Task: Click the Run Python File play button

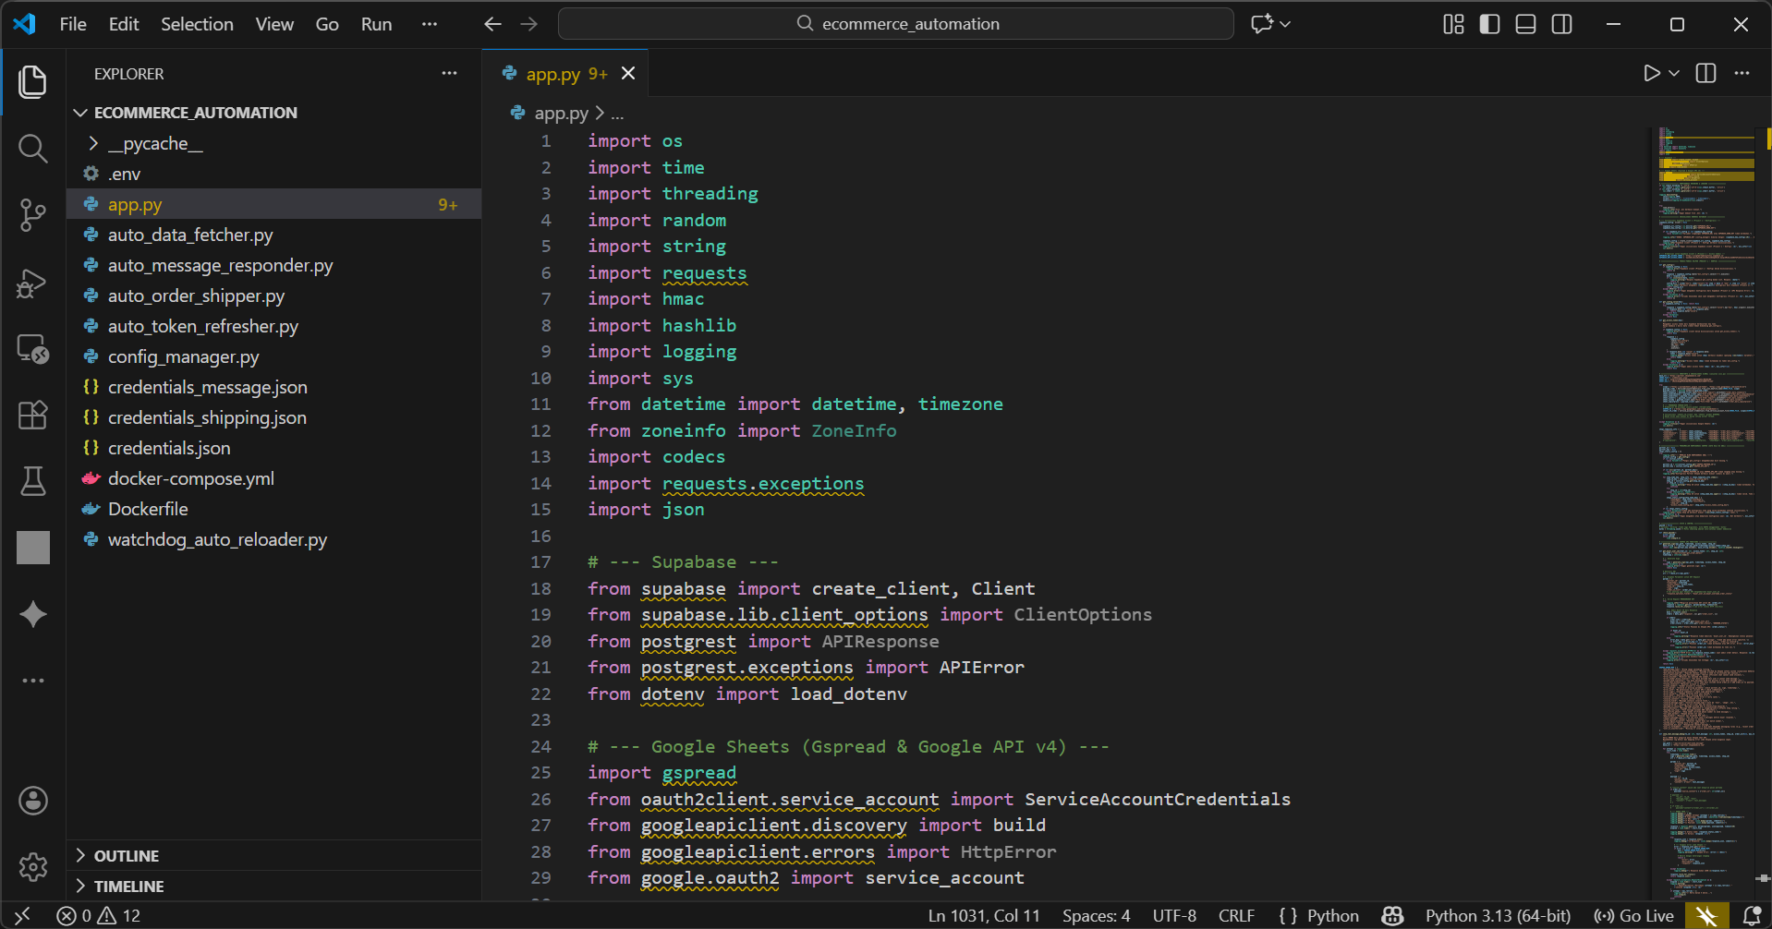Action: click(1651, 74)
